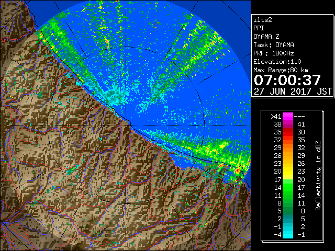Click the '---' legend label
This screenshot has width=335, height=251.
click(x=299, y=117)
